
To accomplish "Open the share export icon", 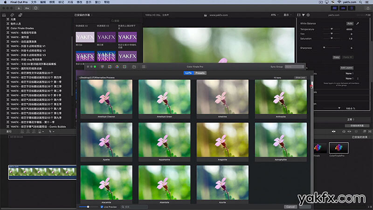I will pyautogui.click(x=368, y=8).
